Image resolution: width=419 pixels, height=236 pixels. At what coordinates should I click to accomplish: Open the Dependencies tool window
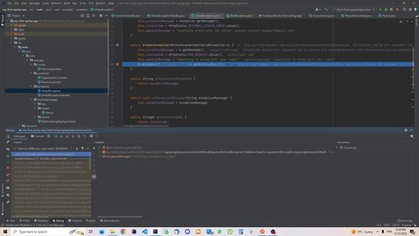(109, 221)
